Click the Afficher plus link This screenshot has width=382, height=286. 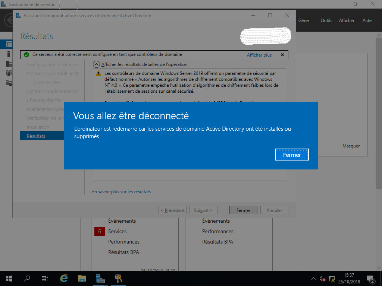click(x=259, y=55)
